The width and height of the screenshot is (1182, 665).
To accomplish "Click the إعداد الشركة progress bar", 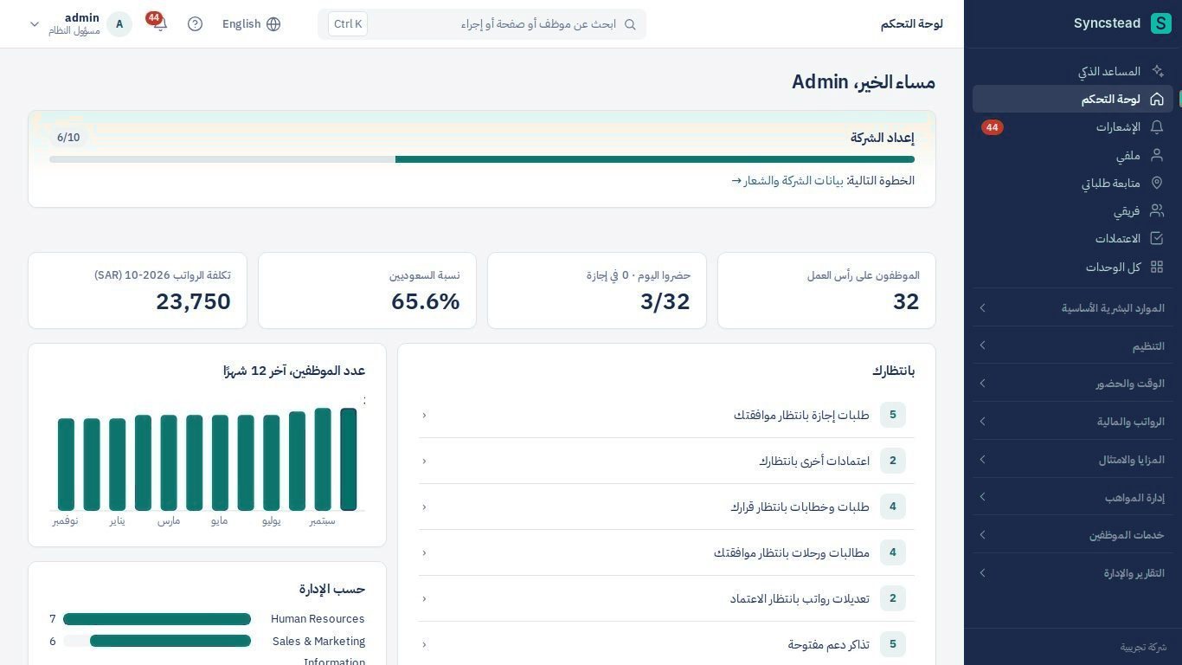I will tap(482, 159).
